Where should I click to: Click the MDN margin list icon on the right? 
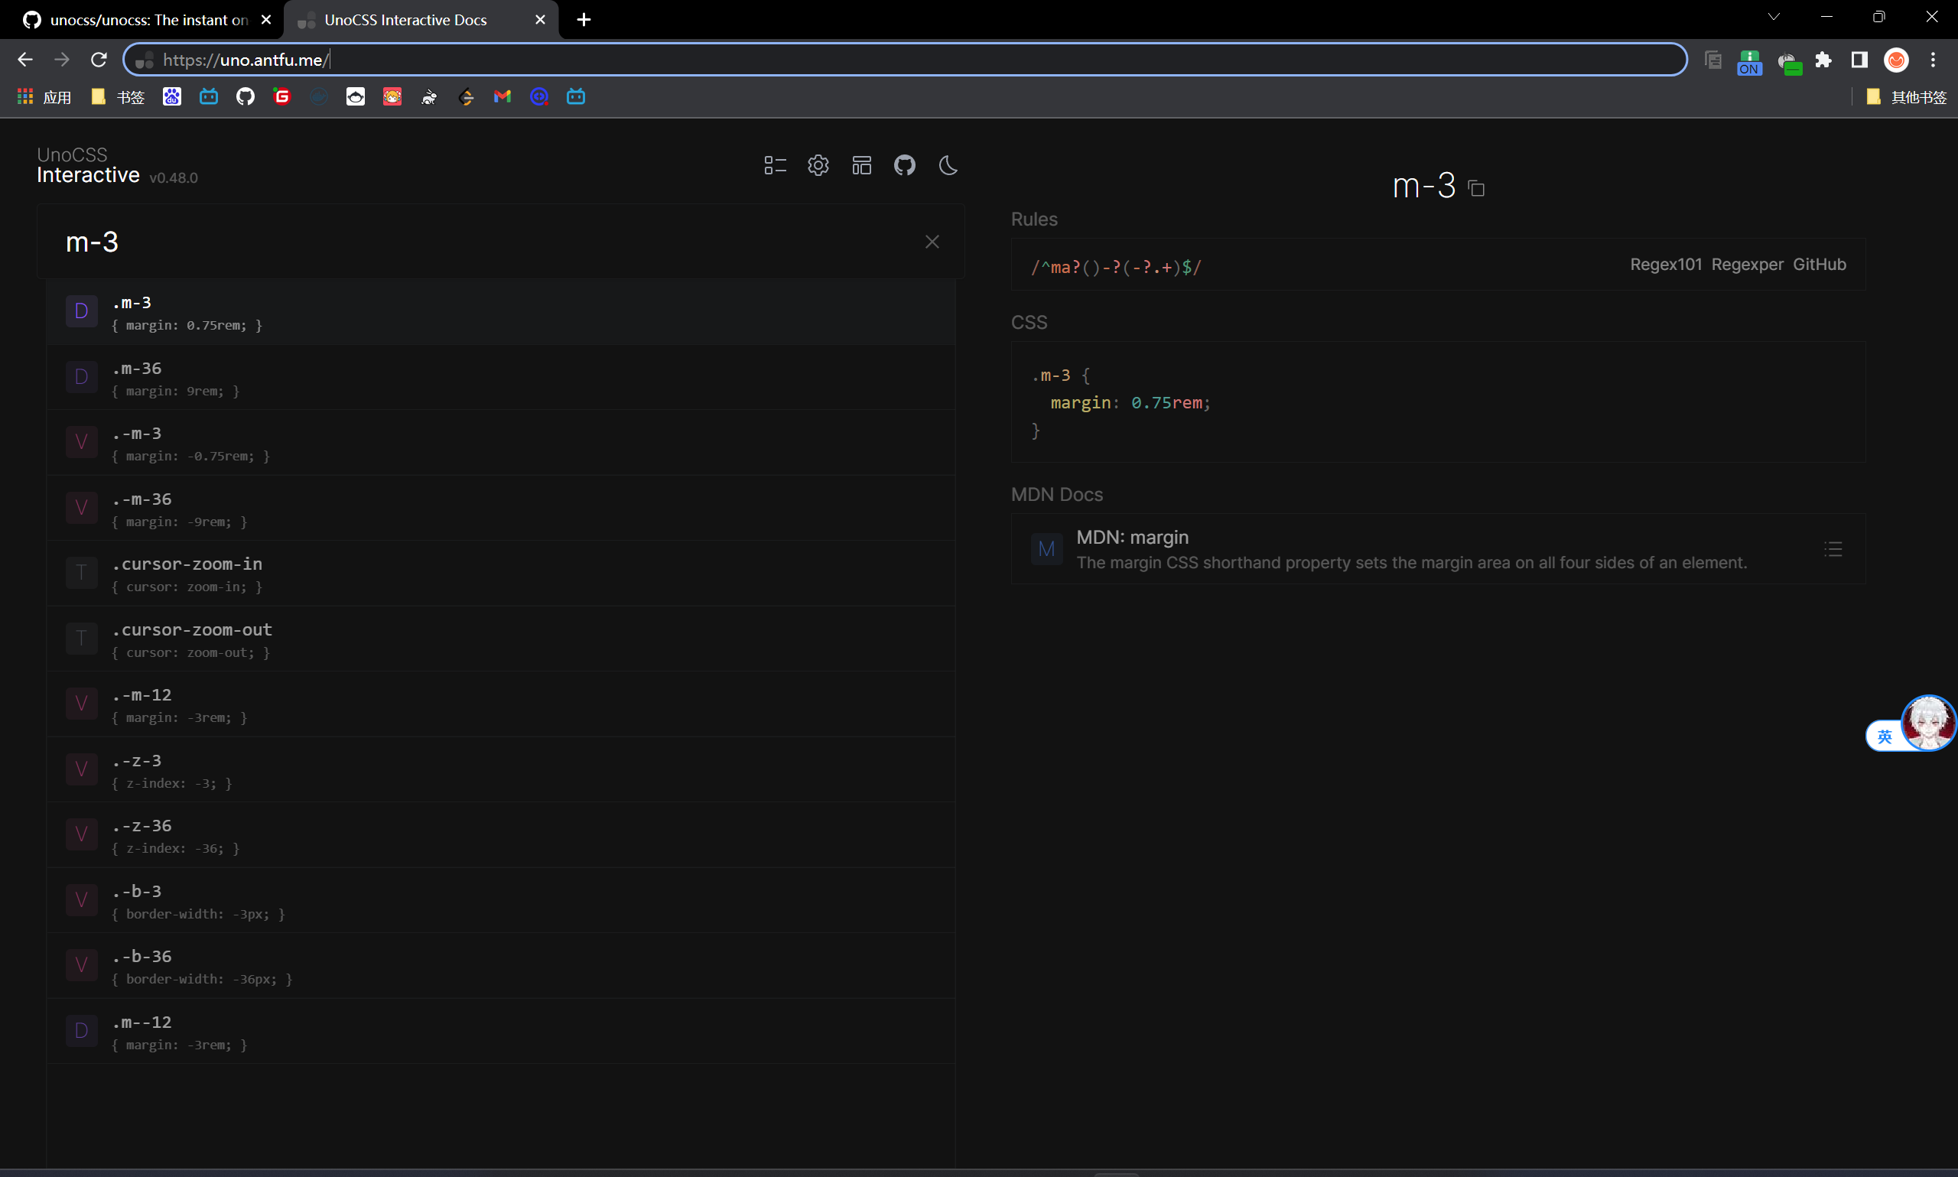(x=1833, y=549)
